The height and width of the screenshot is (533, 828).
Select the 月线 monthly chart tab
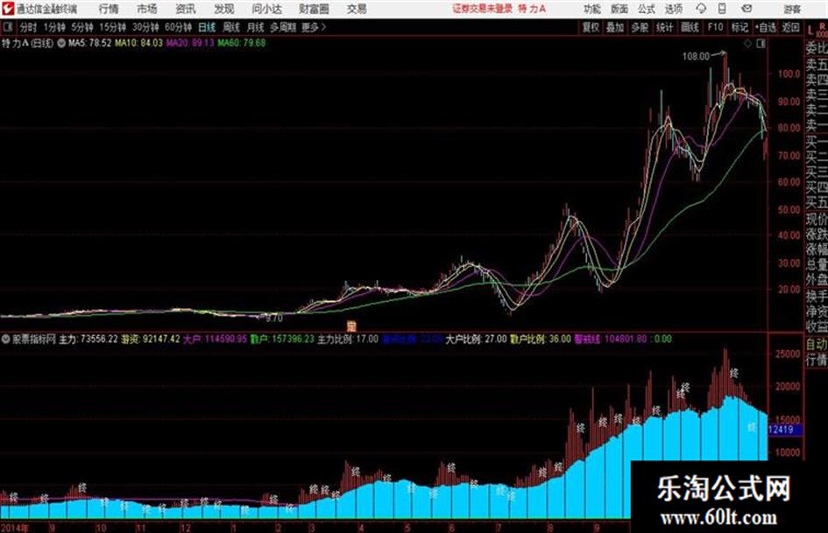[256, 27]
